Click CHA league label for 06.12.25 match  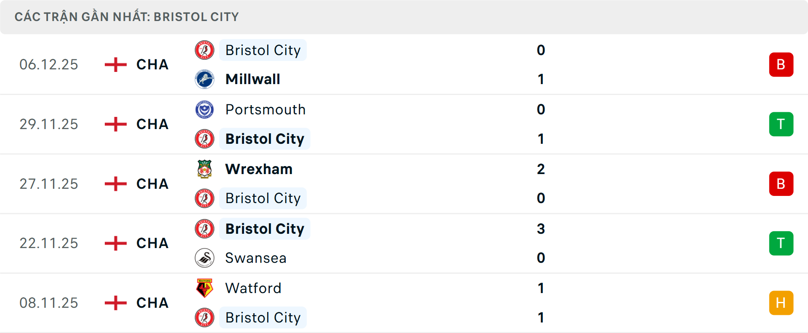[x=152, y=65]
